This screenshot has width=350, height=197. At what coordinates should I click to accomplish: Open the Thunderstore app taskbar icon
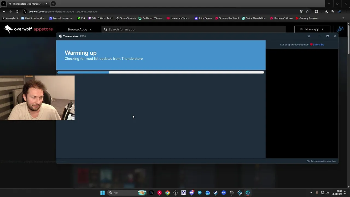point(248,193)
